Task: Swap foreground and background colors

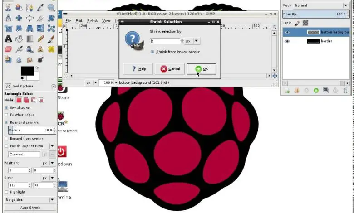Action: (x=38, y=68)
